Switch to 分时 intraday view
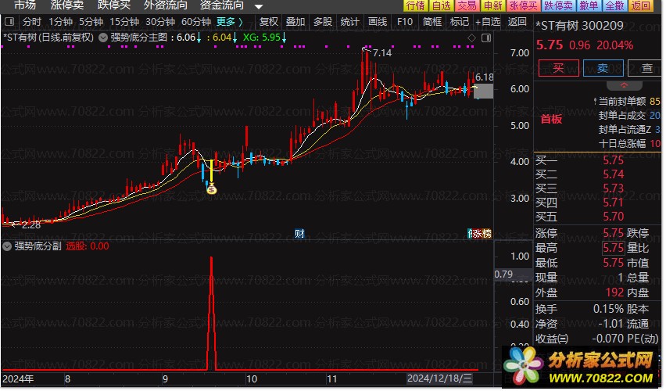 (x=32, y=21)
